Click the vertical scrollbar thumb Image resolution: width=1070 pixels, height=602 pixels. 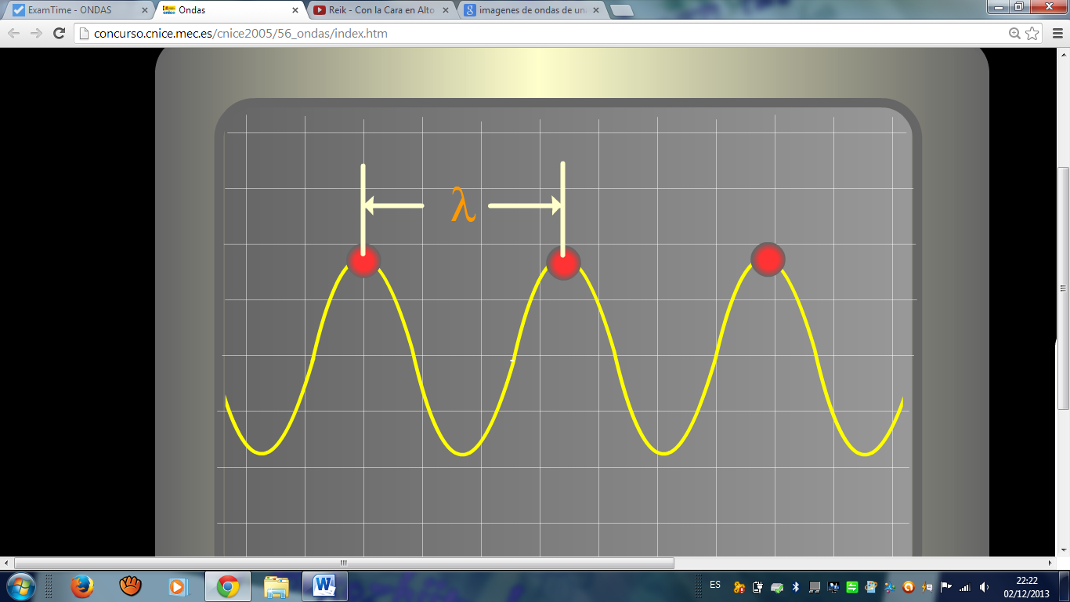point(1064,288)
